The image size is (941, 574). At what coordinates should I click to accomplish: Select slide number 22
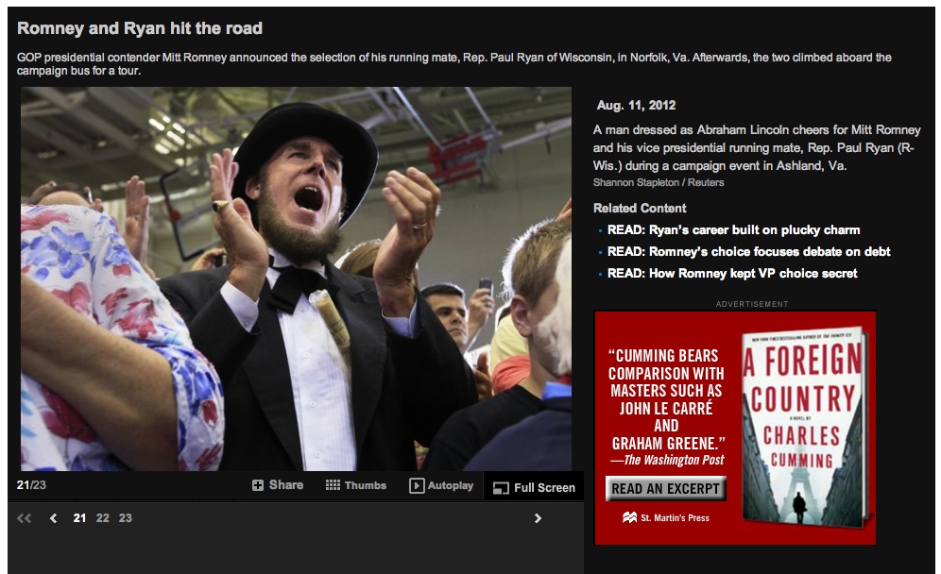103,518
